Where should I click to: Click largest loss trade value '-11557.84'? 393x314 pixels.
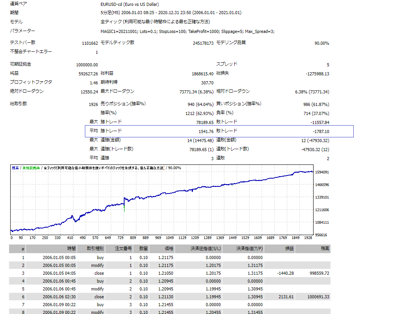pyautogui.click(x=320, y=122)
